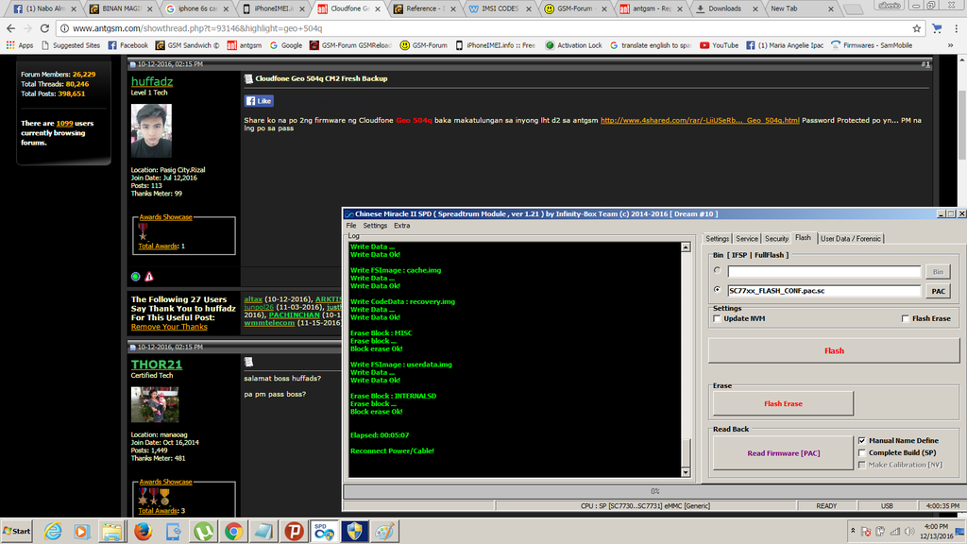Switch to the Settings tab
This screenshot has height=544, width=967.
(x=717, y=239)
